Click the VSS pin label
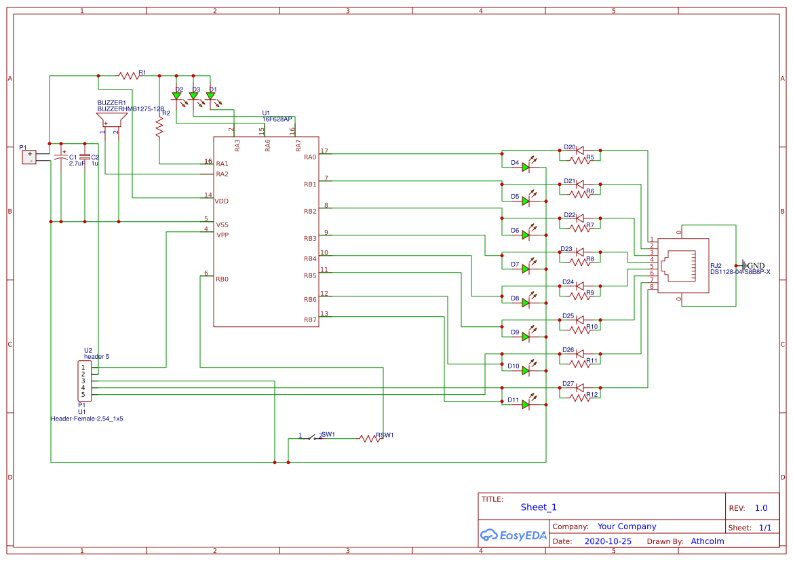Image resolution: width=793 pixels, height=561 pixels. pyautogui.click(x=222, y=225)
